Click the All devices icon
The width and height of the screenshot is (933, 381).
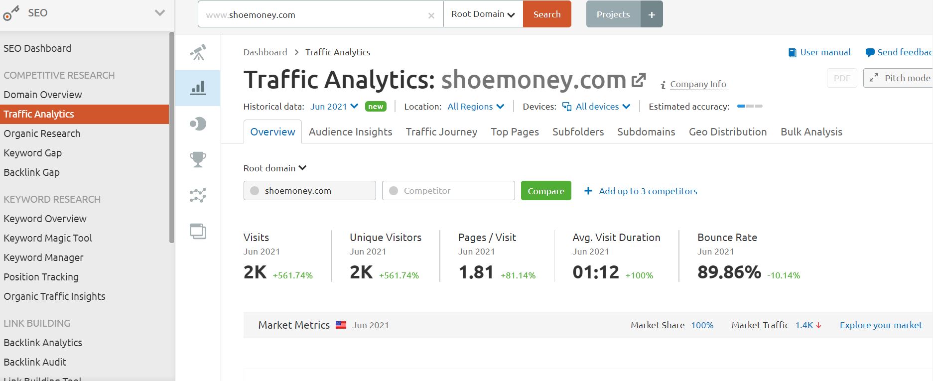pyautogui.click(x=566, y=107)
